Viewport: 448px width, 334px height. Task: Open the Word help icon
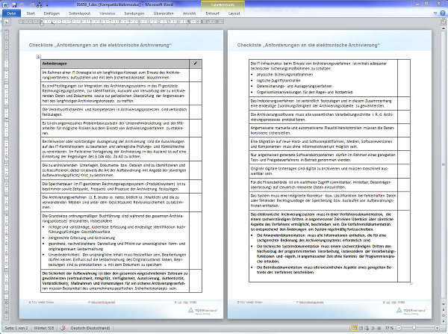pyautogui.click(x=441, y=13)
